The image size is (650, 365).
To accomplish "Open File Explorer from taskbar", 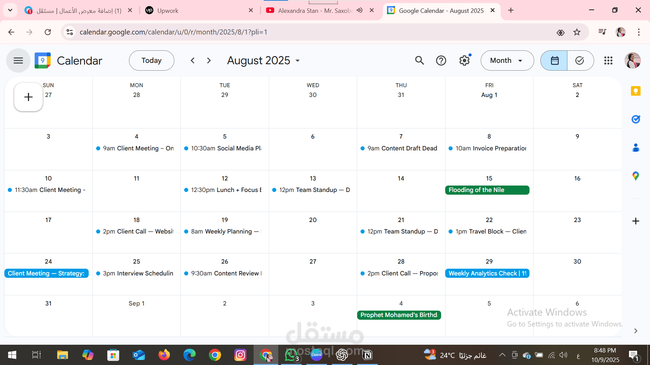I will point(62,355).
